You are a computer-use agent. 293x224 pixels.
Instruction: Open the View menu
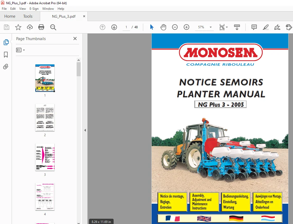click(22, 9)
